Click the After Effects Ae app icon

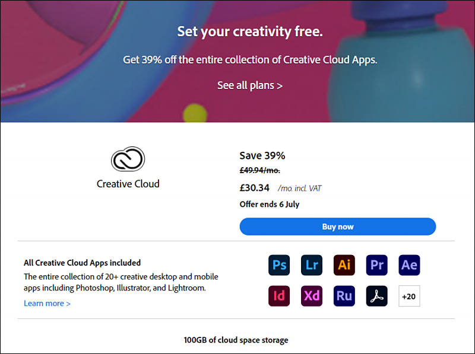coord(409,265)
